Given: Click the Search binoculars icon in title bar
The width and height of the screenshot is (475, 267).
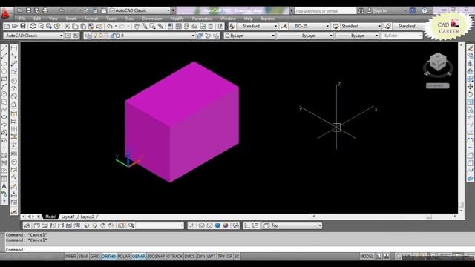Looking at the screenshot, I should coord(361,10).
